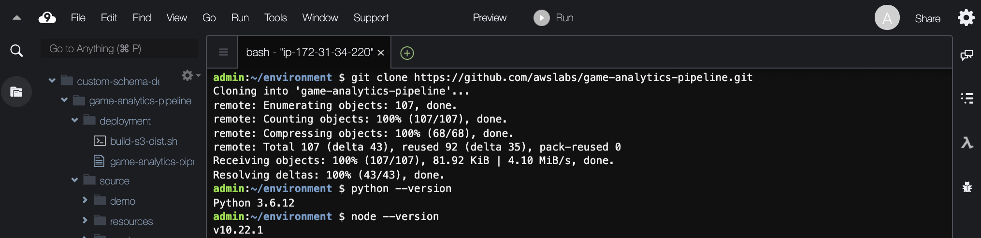Collapse the custom-schema-de root folder arrow

pos(52,81)
